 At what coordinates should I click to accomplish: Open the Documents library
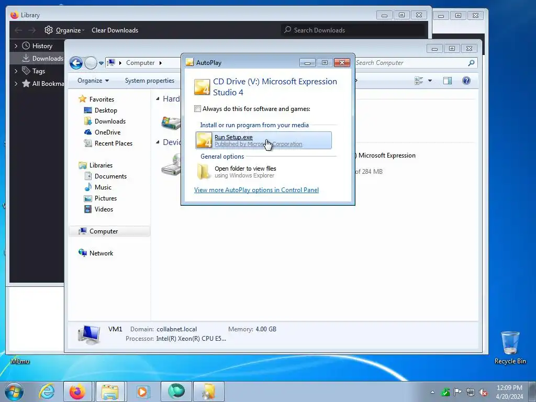point(110,176)
